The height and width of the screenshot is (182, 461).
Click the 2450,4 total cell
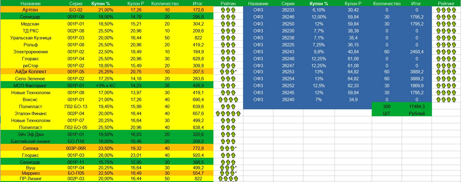coord(417,52)
